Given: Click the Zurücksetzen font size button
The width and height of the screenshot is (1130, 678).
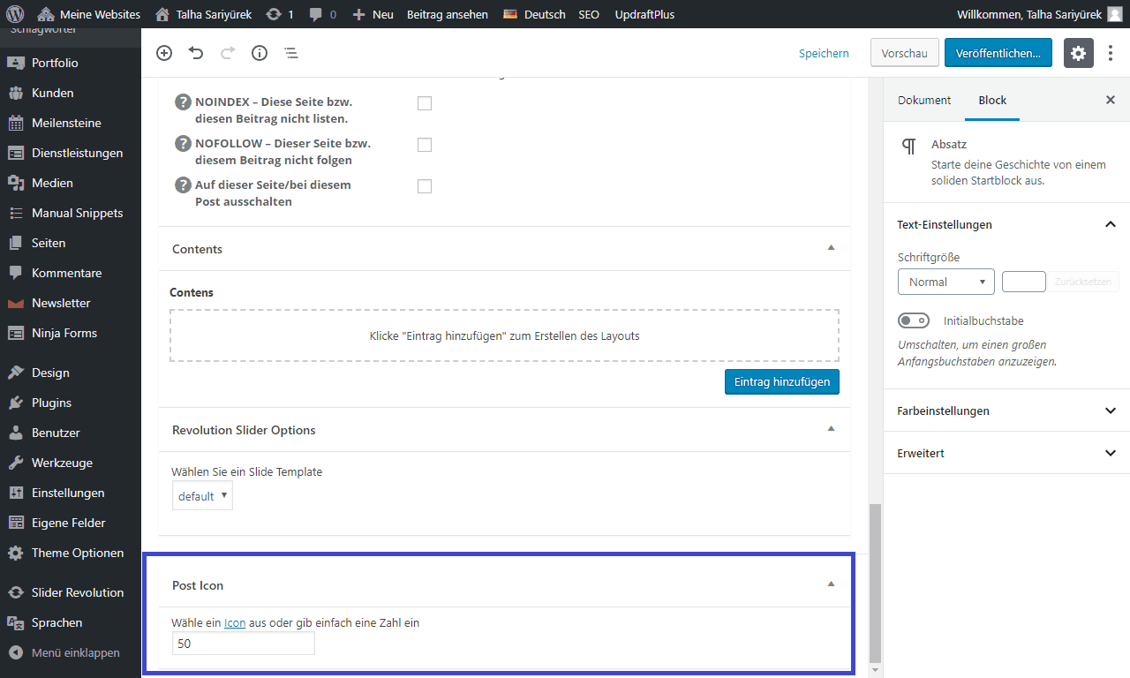Looking at the screenshot, I should pyautogui.click(x=1084, y=282).
